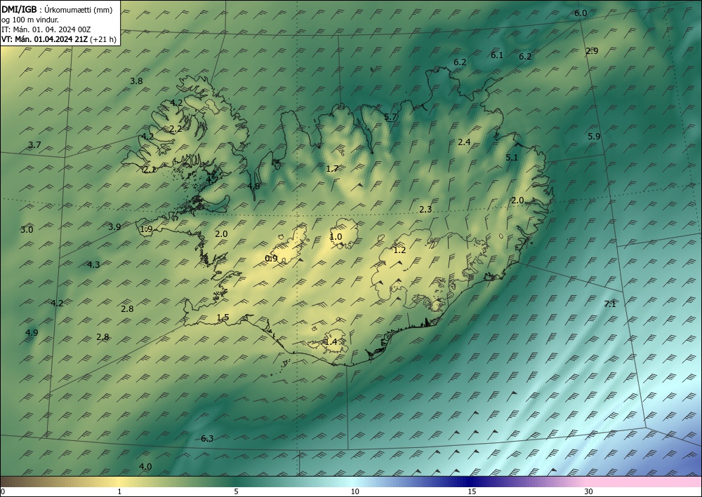Click the map value 2.2 in the Westfjords
This screenshot has height=497, width=702.
pos(176,129)
